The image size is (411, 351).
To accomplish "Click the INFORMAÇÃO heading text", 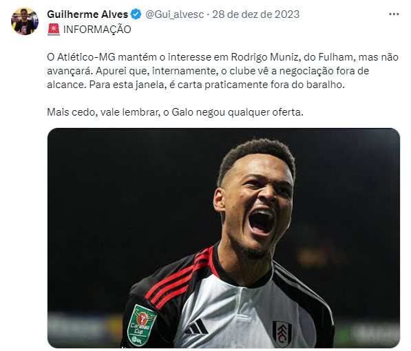I will (97, 30).
